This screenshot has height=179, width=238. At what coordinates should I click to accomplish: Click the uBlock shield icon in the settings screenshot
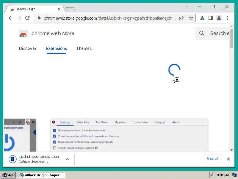click(54, 122)
